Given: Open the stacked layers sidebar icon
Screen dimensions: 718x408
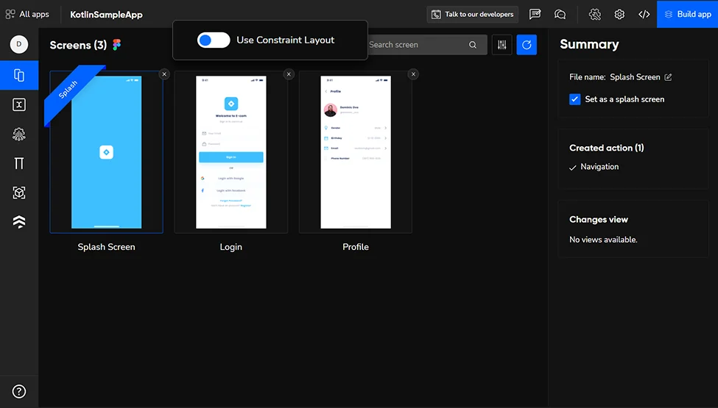Looking at the screenshot, I should 18,221.
